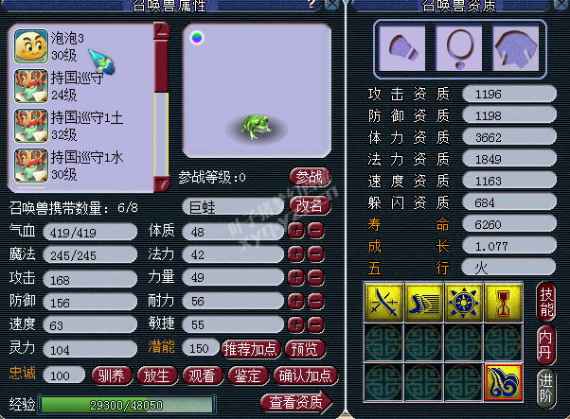Open the pet collar equipment slot
570x419 pixels.
click(x=460, y=47)
